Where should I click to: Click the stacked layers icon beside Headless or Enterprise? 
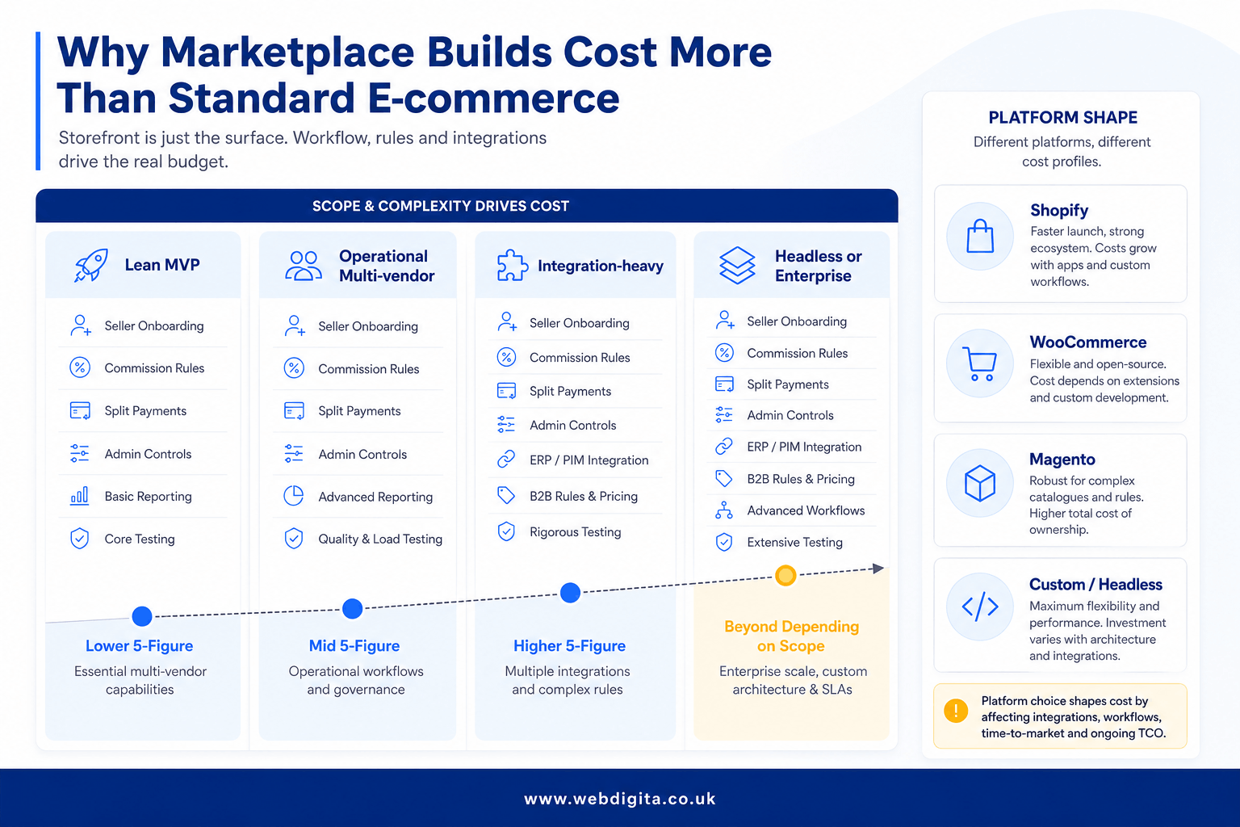[737, 266]
